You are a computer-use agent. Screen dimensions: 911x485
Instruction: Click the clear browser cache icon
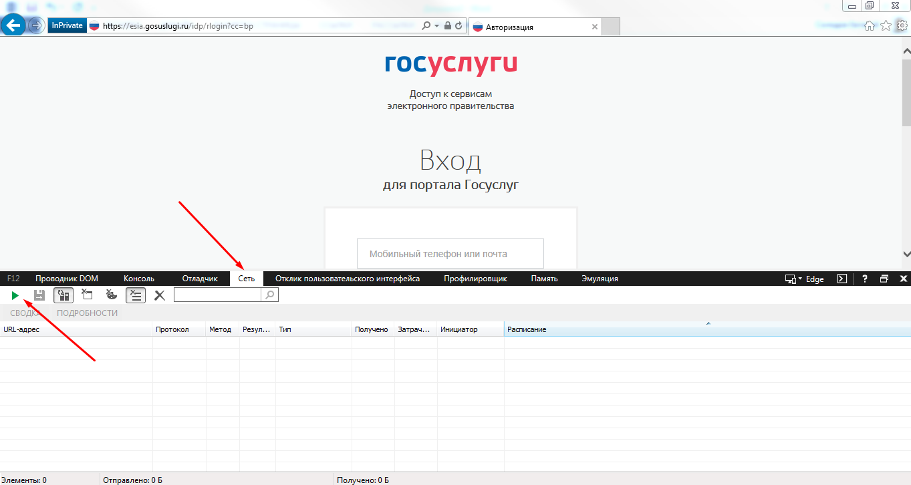coord(87,295)
